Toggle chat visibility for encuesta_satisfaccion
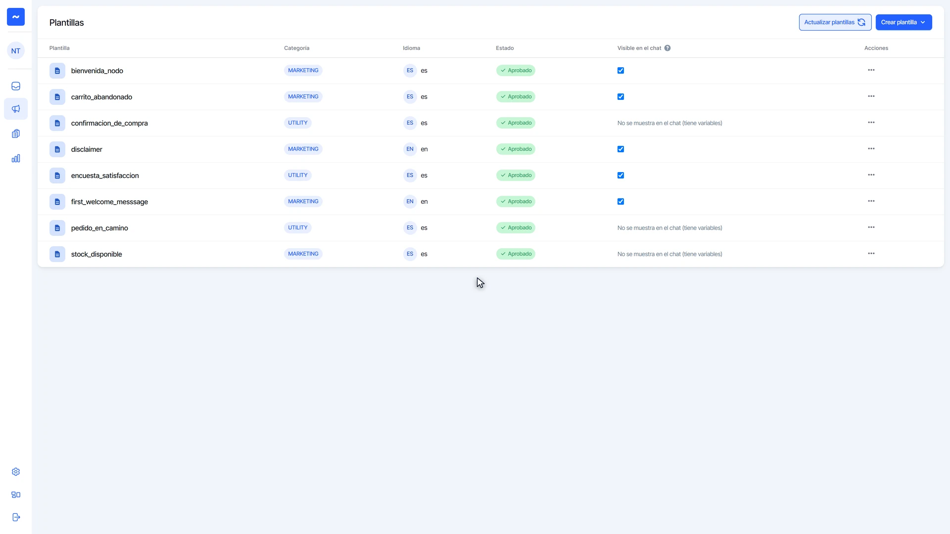The image size is (950, 534). pyautogui.click(x=620, y=176)
